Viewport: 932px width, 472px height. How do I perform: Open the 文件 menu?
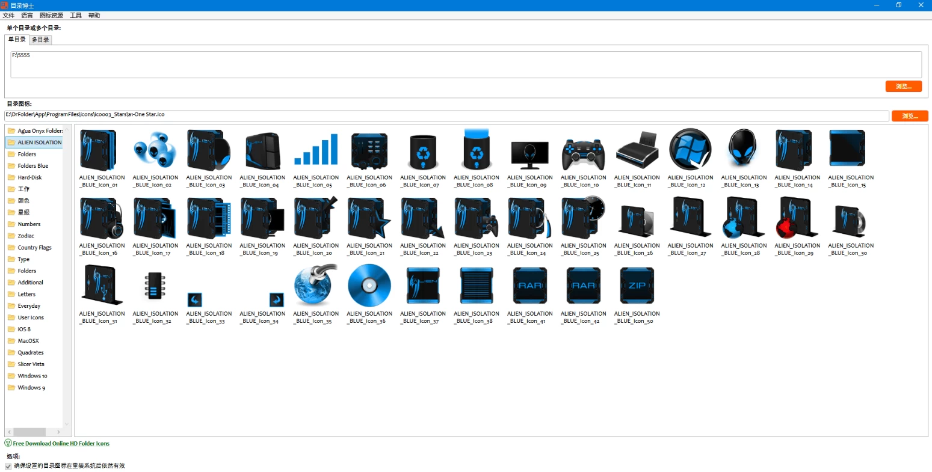pyautogui.click(x=8, y=16)
